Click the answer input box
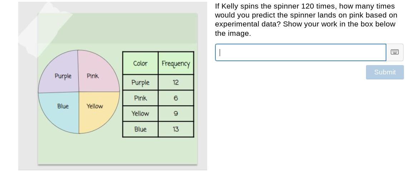 click(301, 53)
